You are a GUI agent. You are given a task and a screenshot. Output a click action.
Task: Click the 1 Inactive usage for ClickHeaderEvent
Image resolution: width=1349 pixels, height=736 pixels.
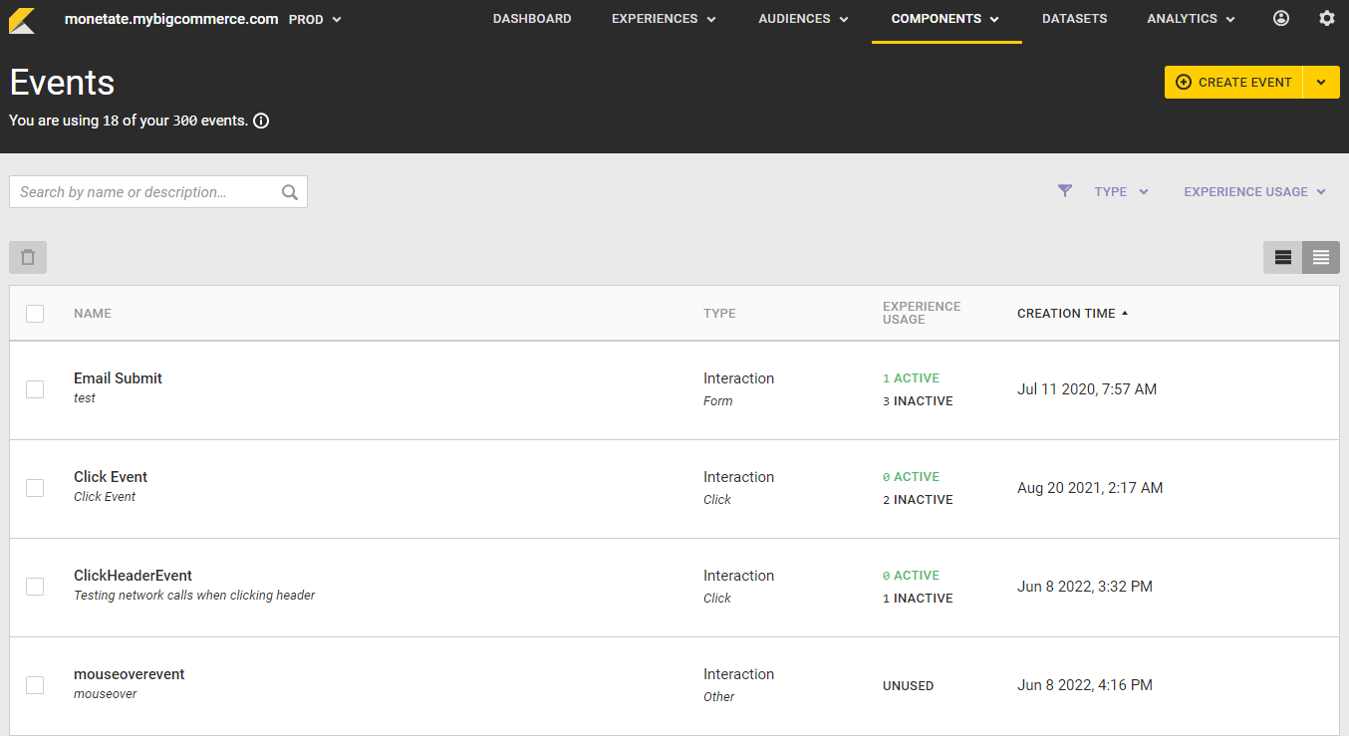(x=918, y=599)
